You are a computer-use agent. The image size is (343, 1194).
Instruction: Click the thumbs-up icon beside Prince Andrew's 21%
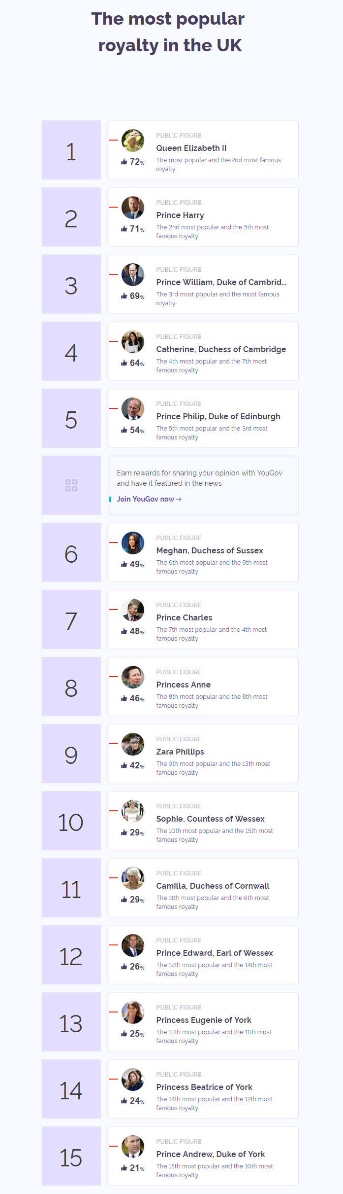(x=124, y=1168)
